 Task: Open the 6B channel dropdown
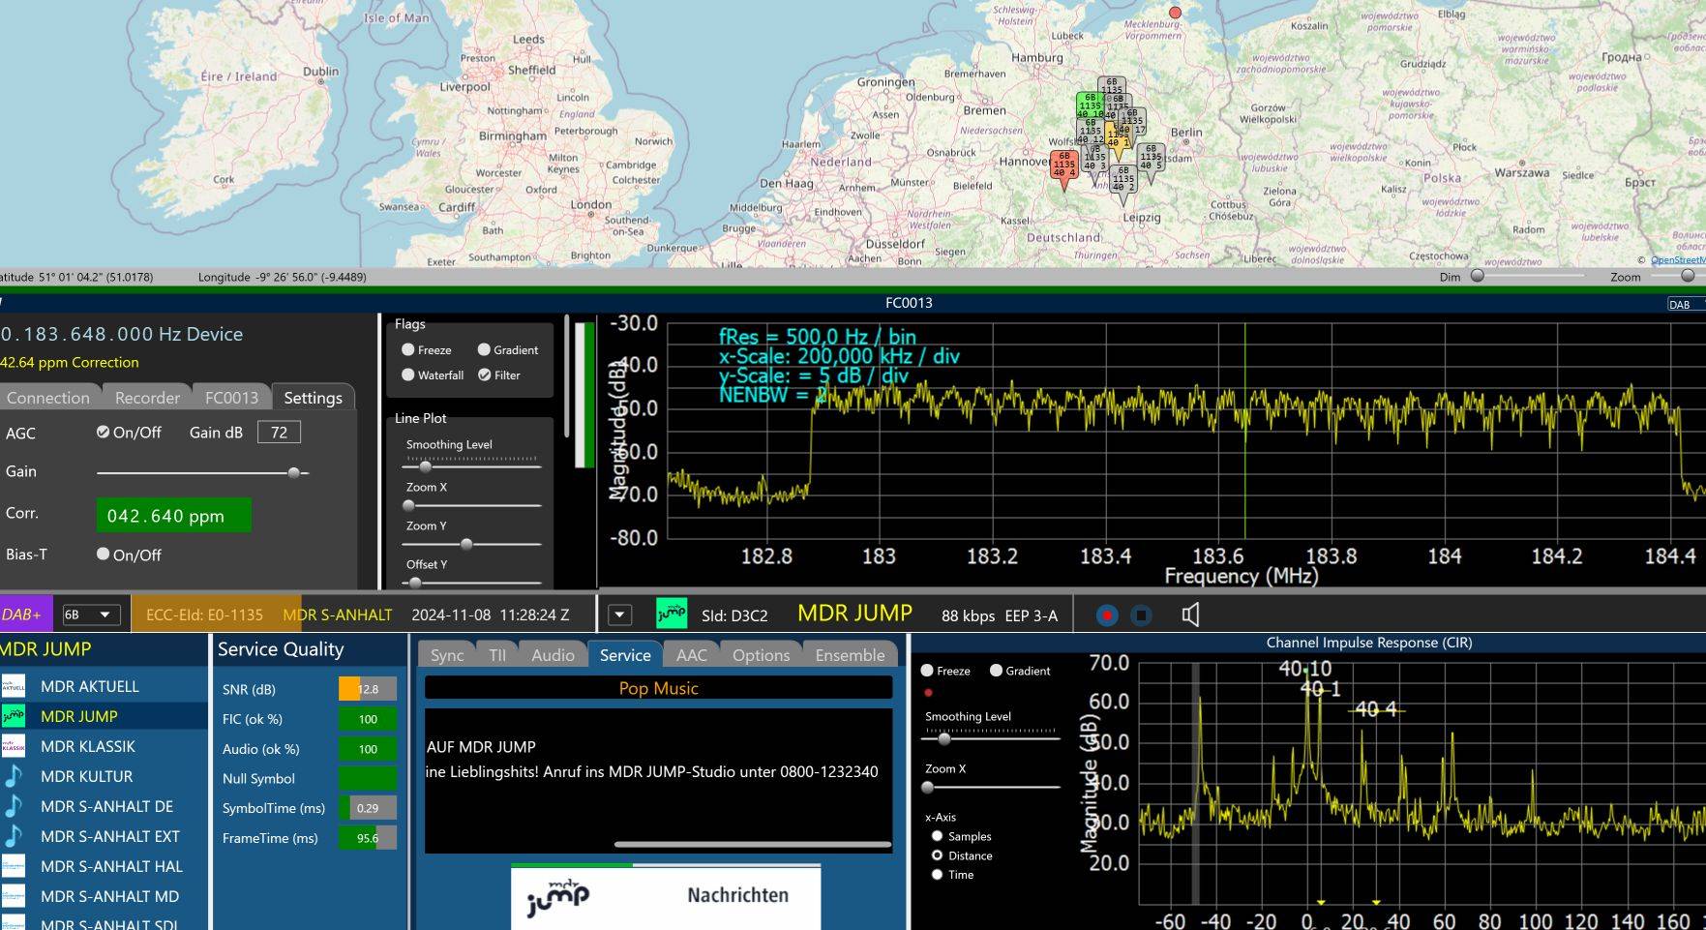point(90,615)
